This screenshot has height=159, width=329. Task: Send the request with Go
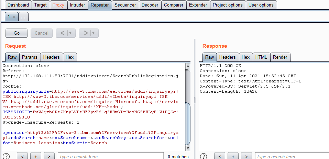tap(17, 33)
